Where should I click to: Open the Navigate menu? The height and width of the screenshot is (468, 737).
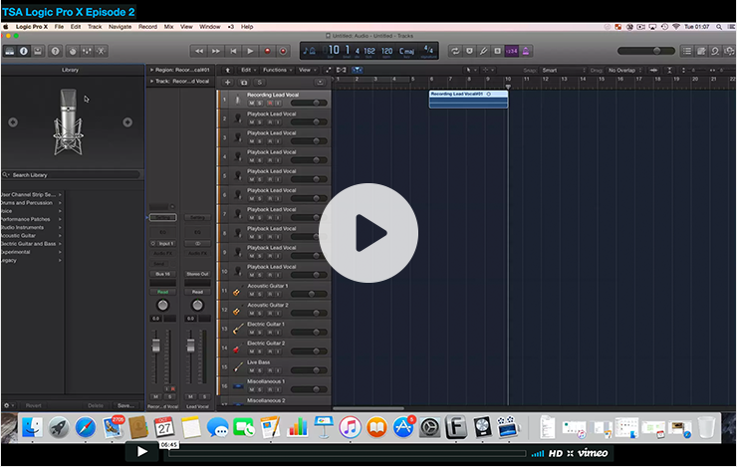click(x=121, y=27)
